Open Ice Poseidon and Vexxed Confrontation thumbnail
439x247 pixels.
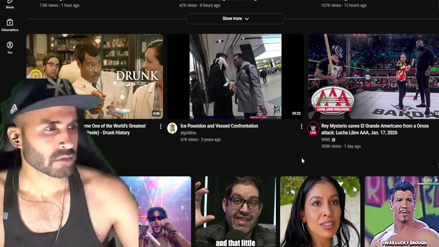[235, 76]
